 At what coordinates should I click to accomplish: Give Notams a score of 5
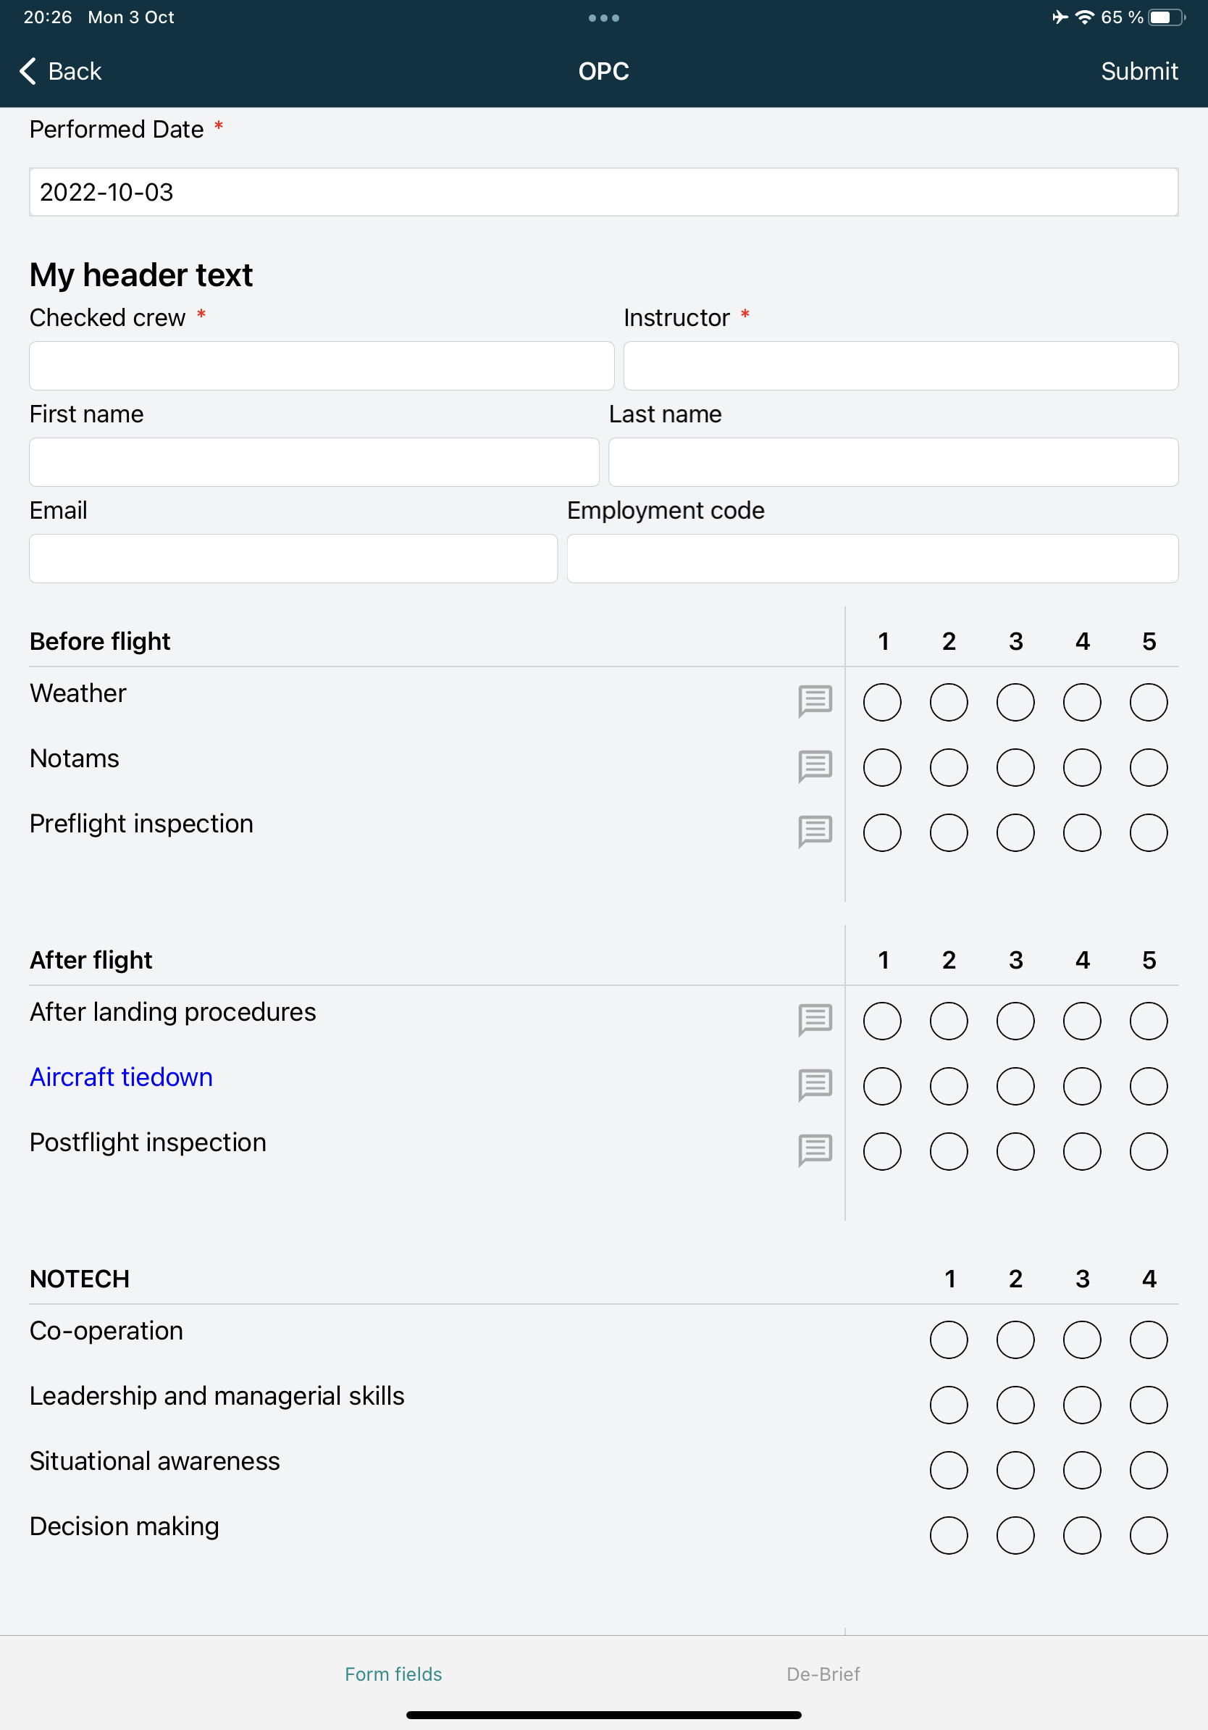[1148, 767]
